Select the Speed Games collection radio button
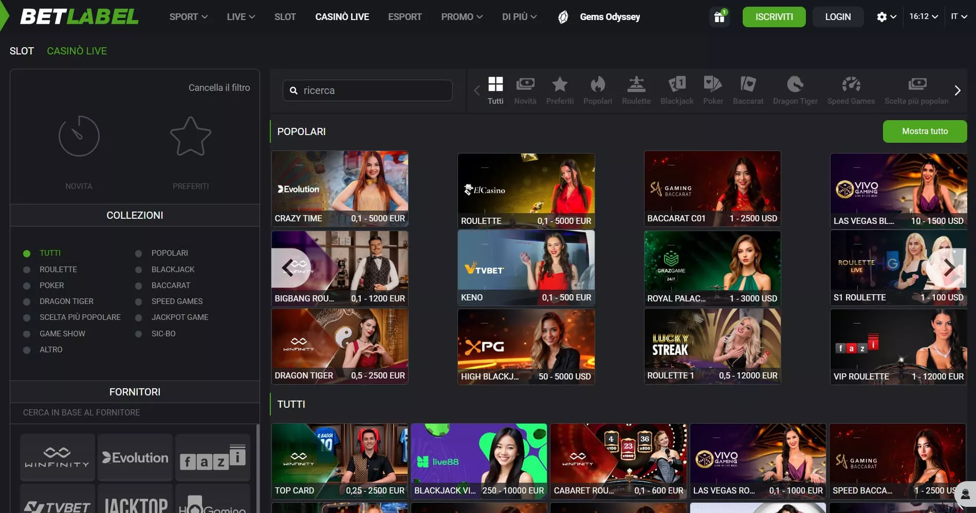976x513 pixels. 138,302
